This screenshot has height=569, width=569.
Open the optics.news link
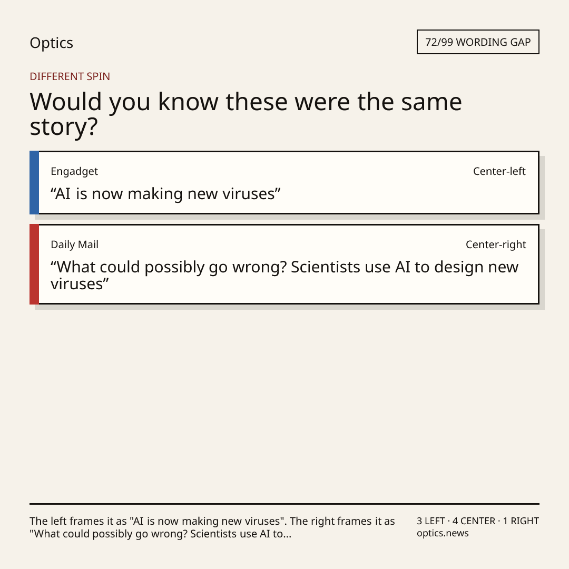443,533
